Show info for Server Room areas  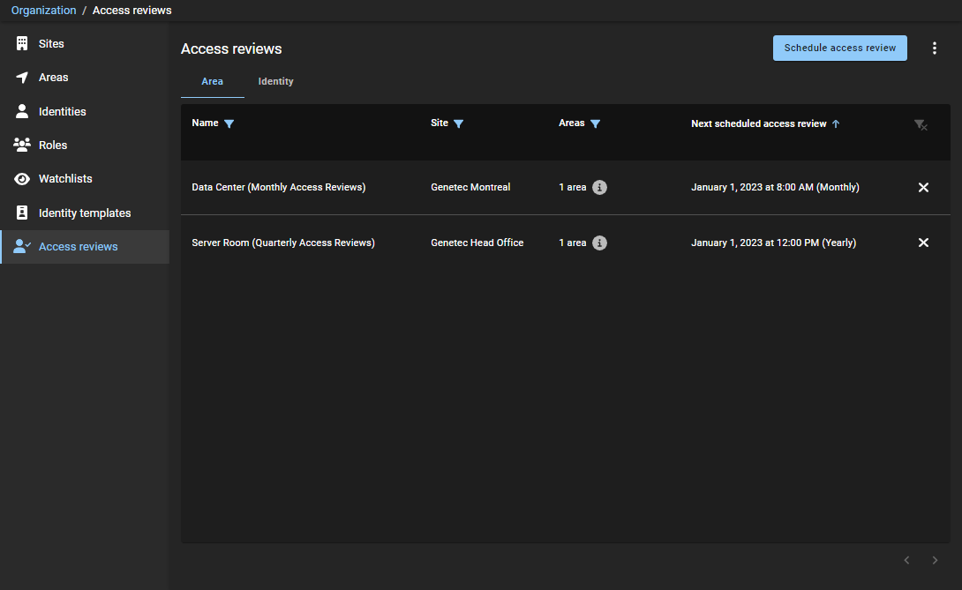click(x=599, y=243)
